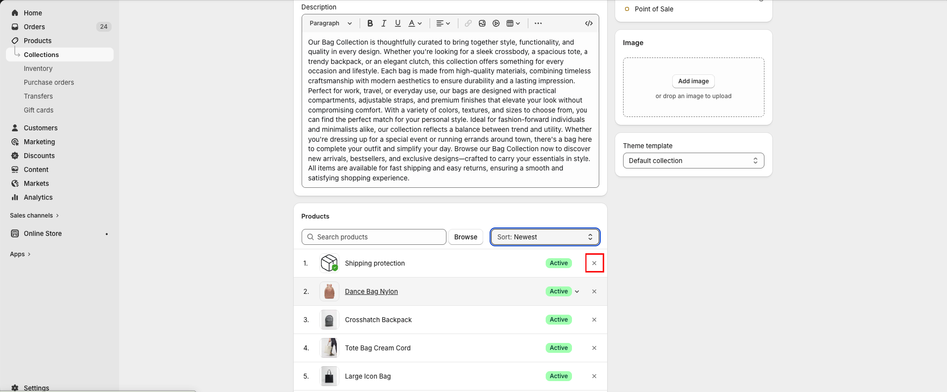The width and height of the screenshot is (947, 392).
Task: Apply italic formatting in description toolbar
Action: (x=383, y=23)
